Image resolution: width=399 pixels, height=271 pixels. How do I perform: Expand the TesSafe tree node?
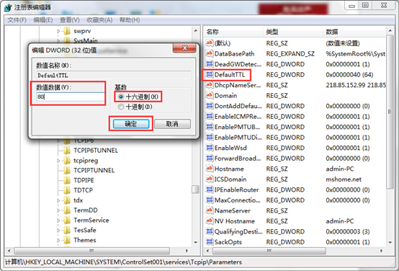pyautogui.click(x=58, y=230)
